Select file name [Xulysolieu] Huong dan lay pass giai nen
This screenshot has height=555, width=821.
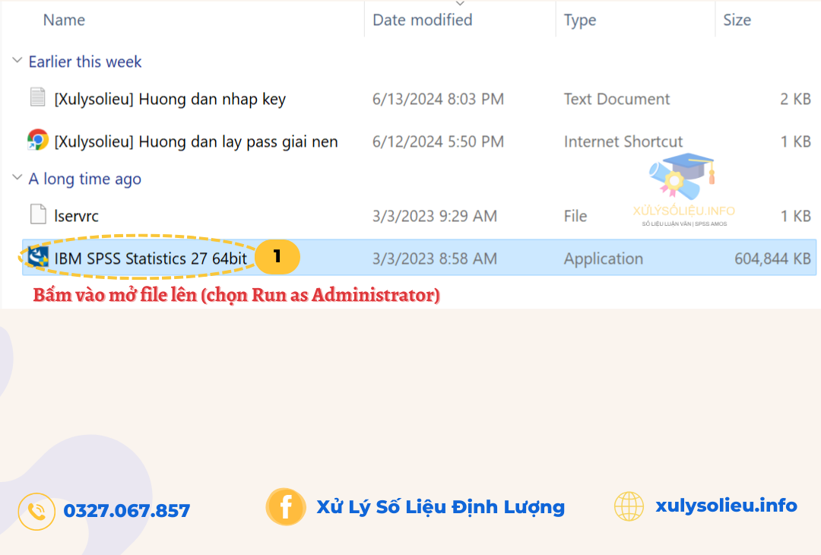click(196, 142)
